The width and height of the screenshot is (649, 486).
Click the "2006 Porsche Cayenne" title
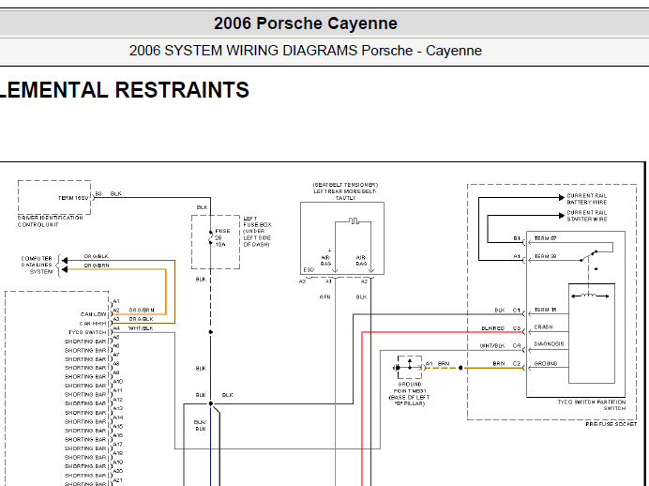(306, 23)
